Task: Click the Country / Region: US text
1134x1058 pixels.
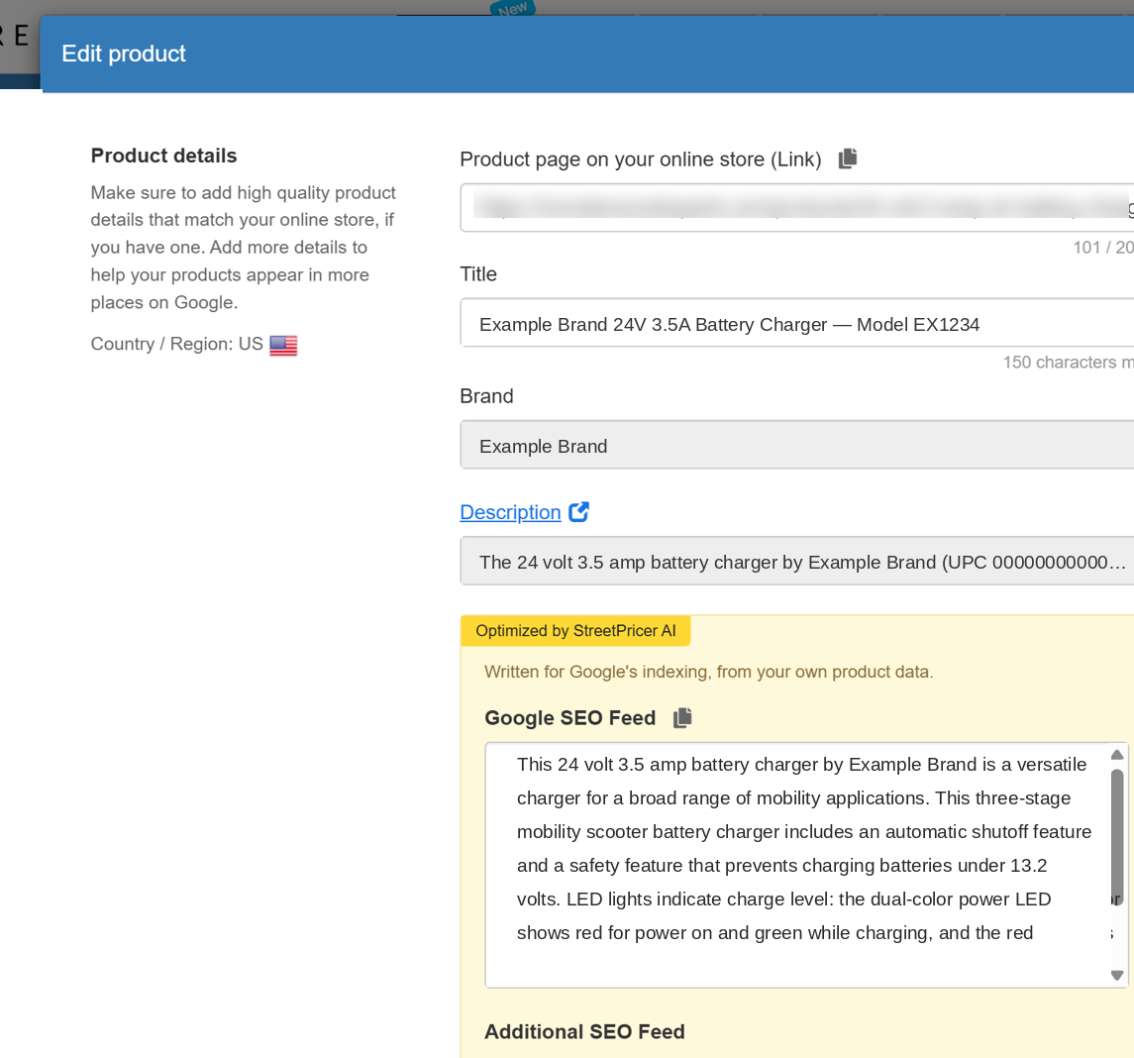Action: pyautogui.click(x=176, y=344)
